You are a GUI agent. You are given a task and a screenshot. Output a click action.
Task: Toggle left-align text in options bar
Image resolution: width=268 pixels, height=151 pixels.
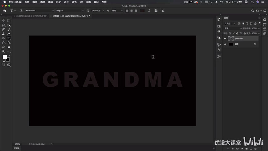click(127, 11)
